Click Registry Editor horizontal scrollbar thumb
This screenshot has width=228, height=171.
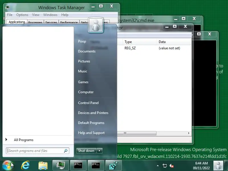[137, 133]
